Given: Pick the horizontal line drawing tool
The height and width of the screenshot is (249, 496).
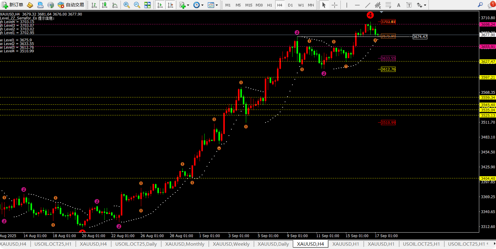Looking at the screenshot, I should (x=357, y=5).
